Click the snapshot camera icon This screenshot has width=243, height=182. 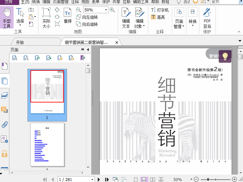(31, 10)
